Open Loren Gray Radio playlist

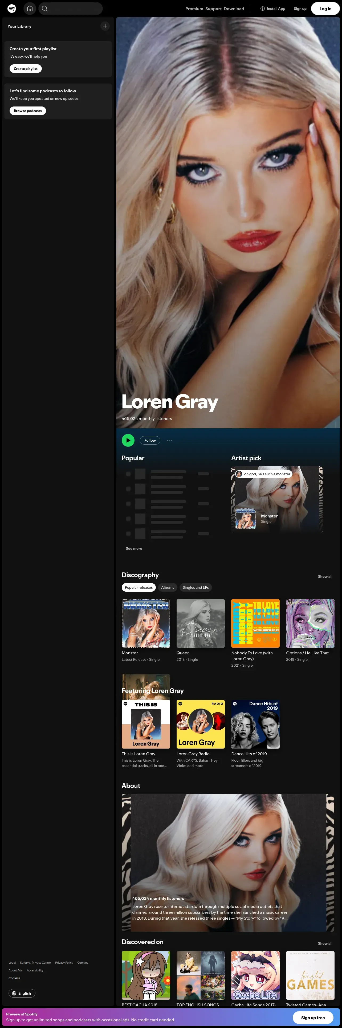(x=201, y=724)
